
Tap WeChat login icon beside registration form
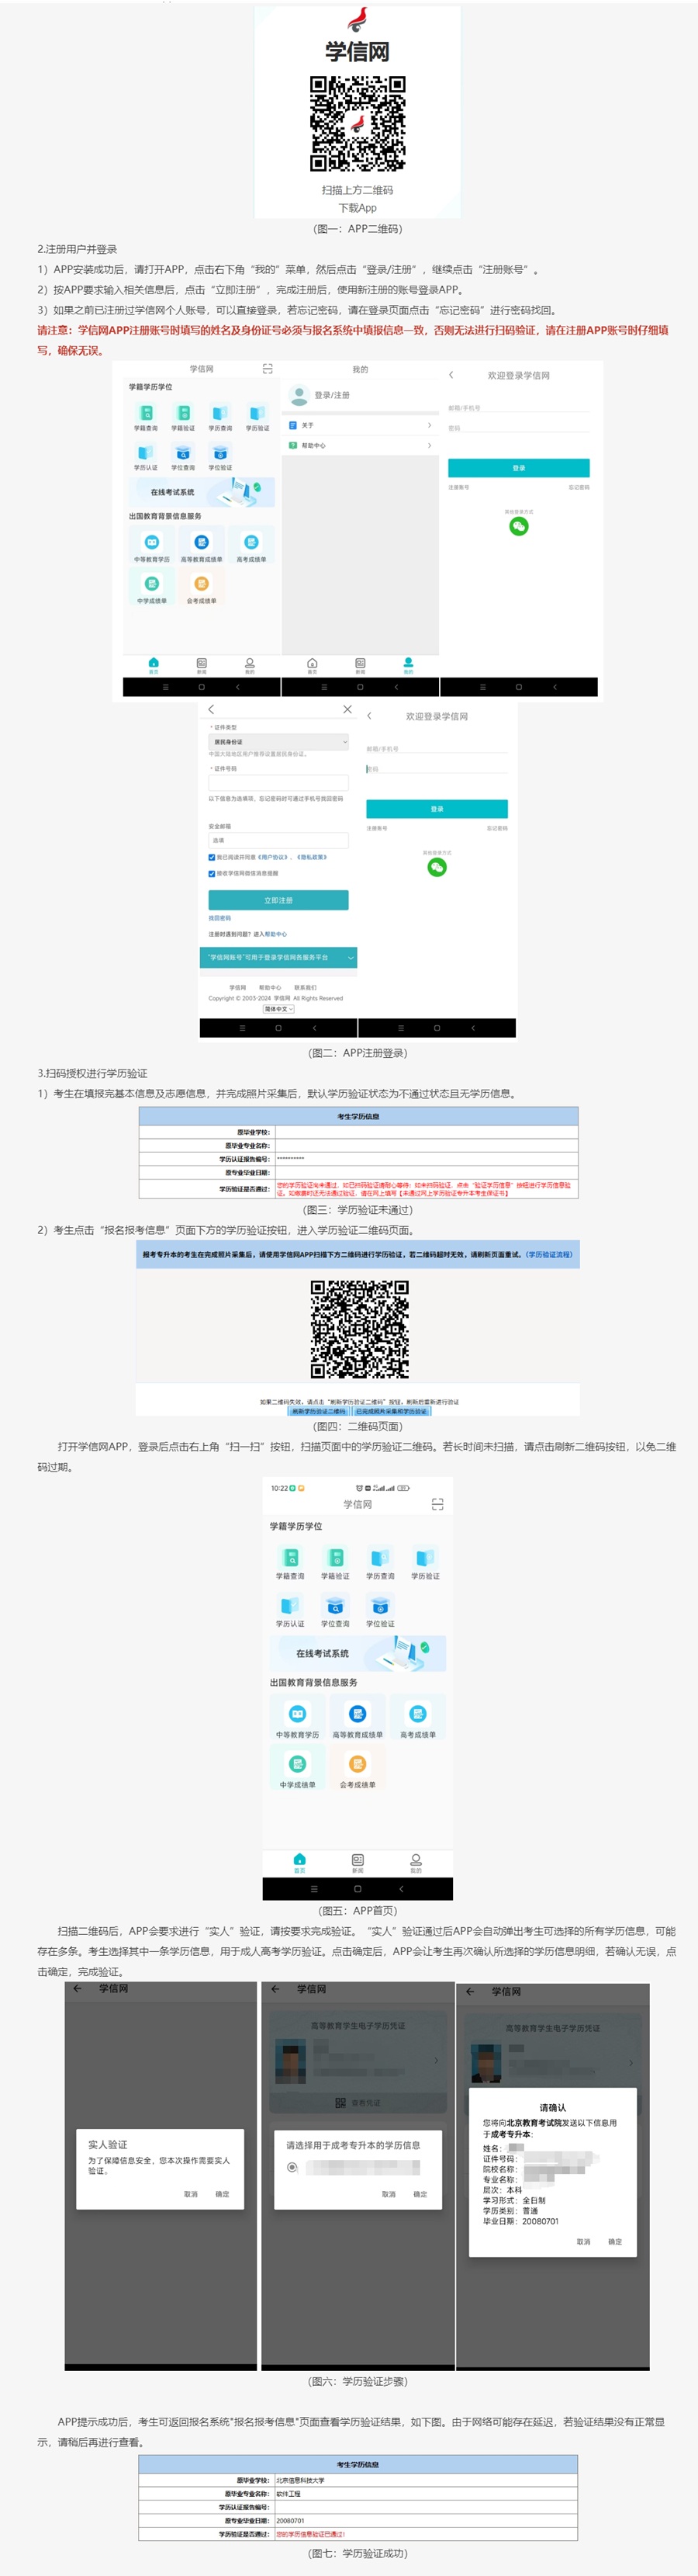click(437, 867)
